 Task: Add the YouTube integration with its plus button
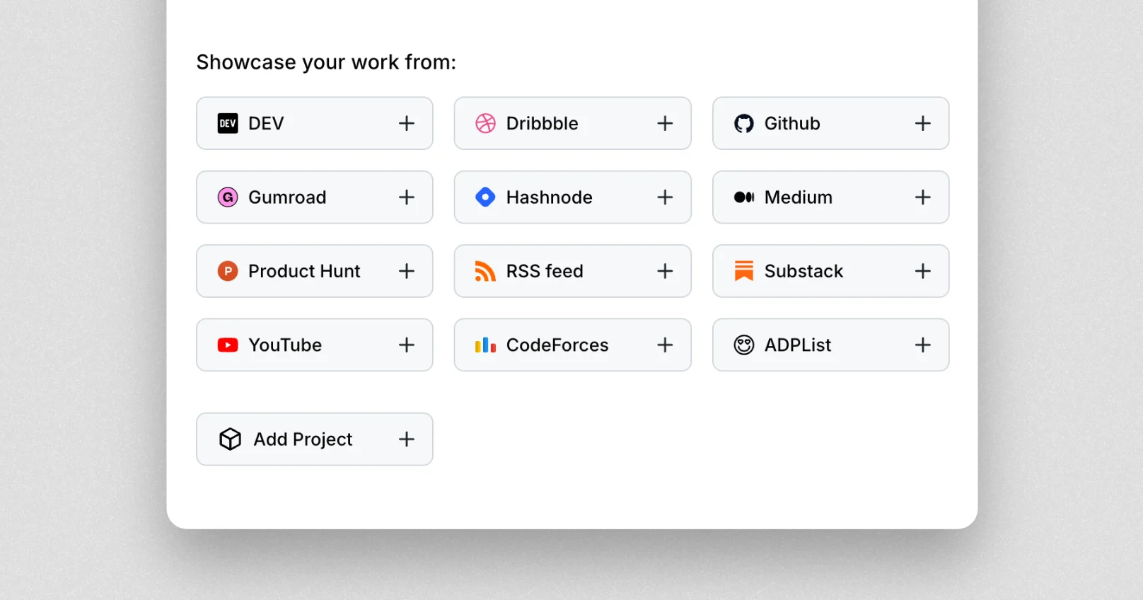pyautogui.click(x=407, y=345)
